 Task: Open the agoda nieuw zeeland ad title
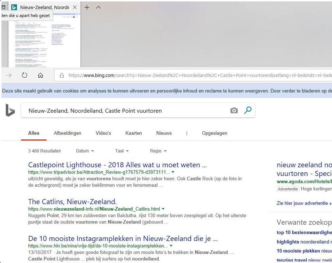(x=304, y=169)
